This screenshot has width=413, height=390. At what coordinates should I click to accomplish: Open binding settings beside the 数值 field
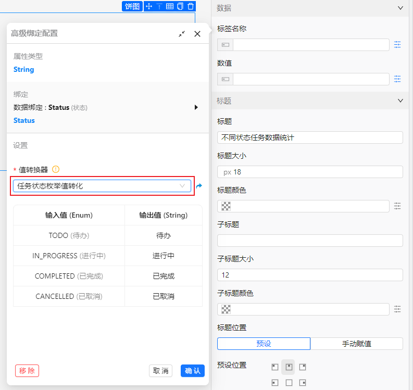397,79
